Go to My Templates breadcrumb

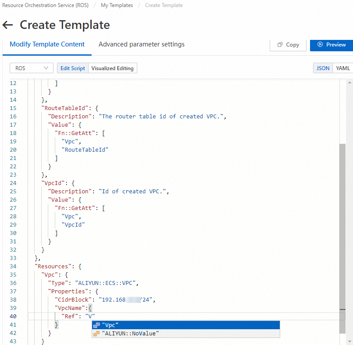point(117,5)
